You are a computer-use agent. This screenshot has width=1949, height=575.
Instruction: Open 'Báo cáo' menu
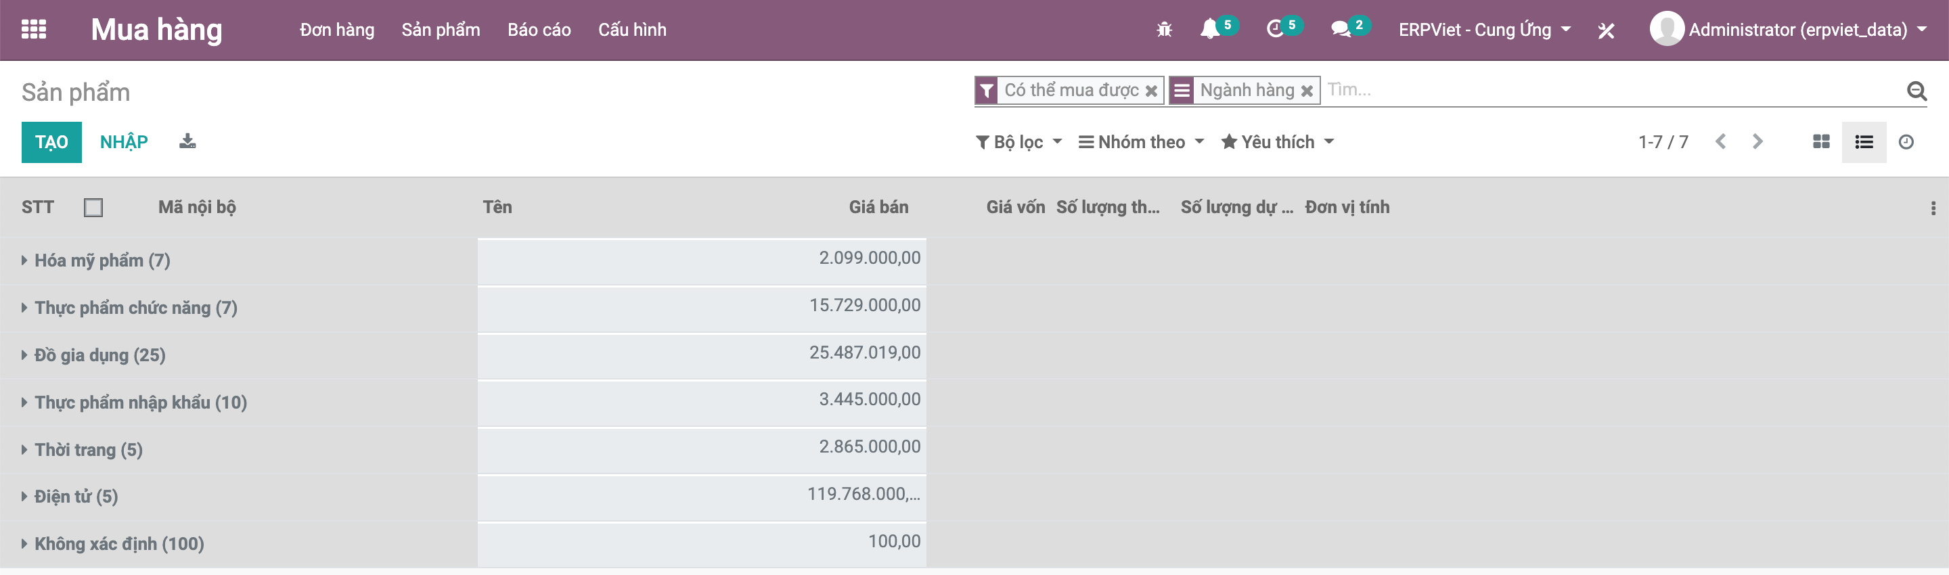click(x=539, y=30)
